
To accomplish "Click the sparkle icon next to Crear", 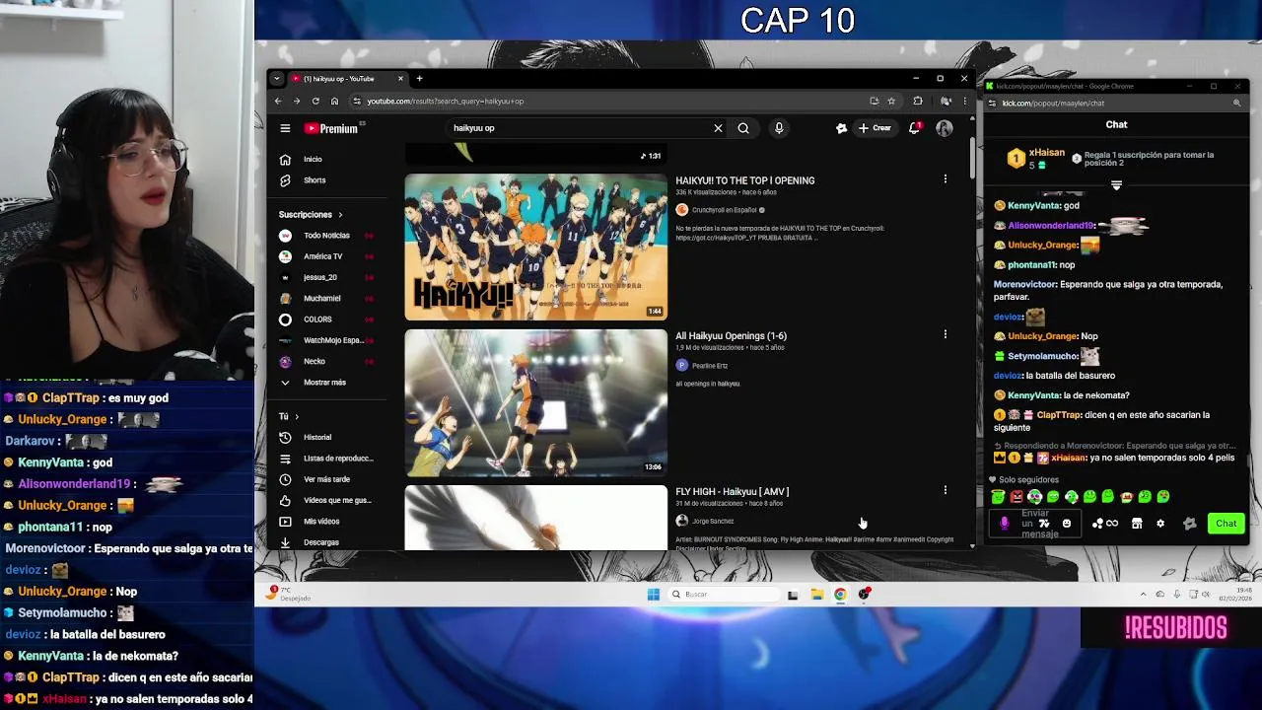I will pos(841,128).
